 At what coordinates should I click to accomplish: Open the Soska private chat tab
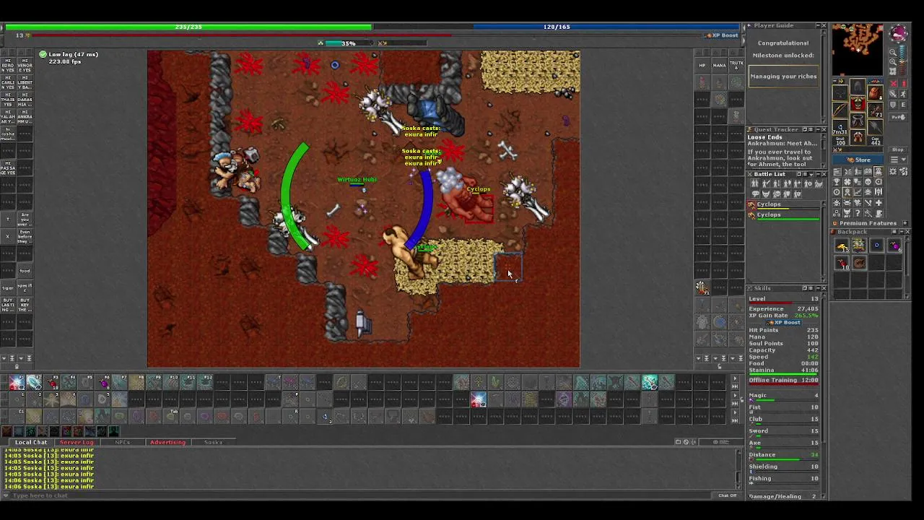[x=214, y=442]
